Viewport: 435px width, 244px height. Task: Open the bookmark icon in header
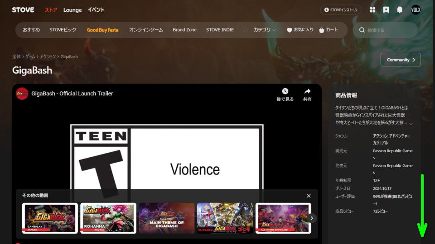click(386, 10)
